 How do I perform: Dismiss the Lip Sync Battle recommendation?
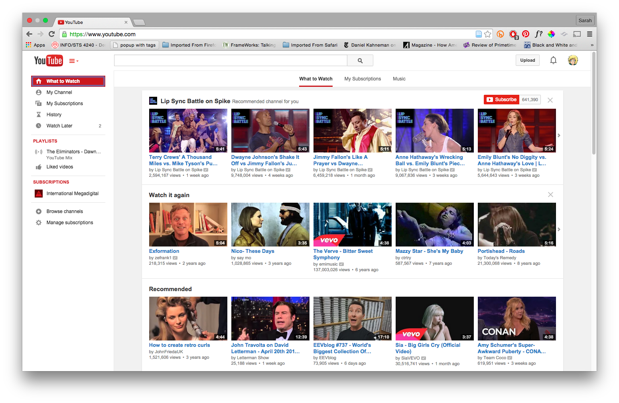(550, 100)
